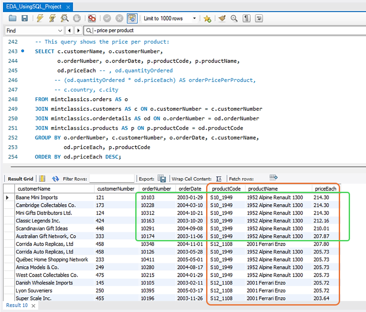Beautify query with broom icon
This screenshot has height=312, width=366.
point(222,18)
